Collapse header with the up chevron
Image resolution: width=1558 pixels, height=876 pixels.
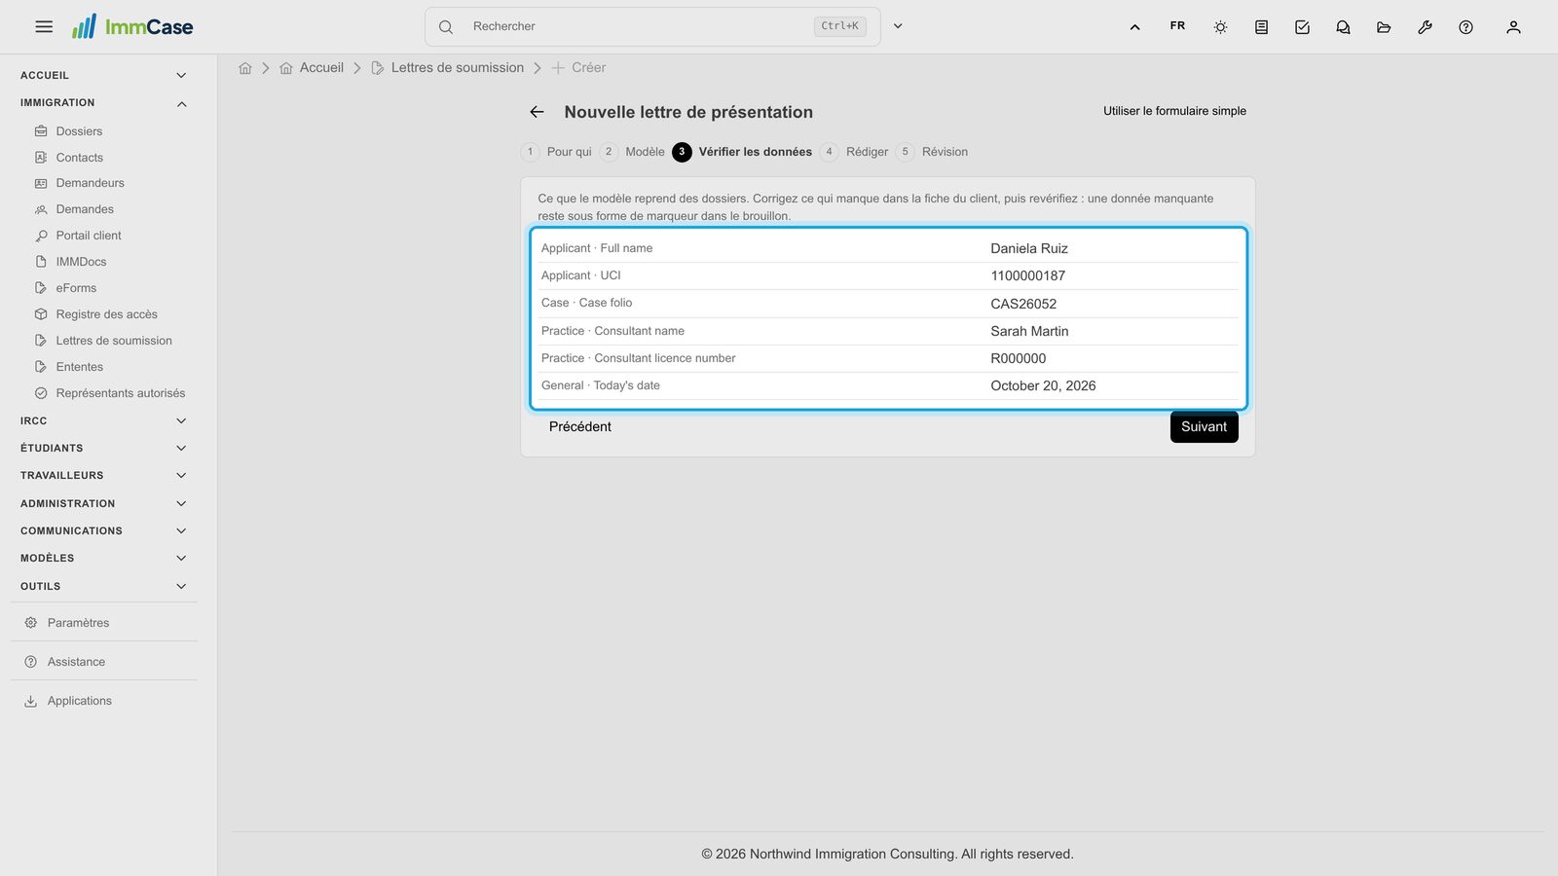(1134, 27)
